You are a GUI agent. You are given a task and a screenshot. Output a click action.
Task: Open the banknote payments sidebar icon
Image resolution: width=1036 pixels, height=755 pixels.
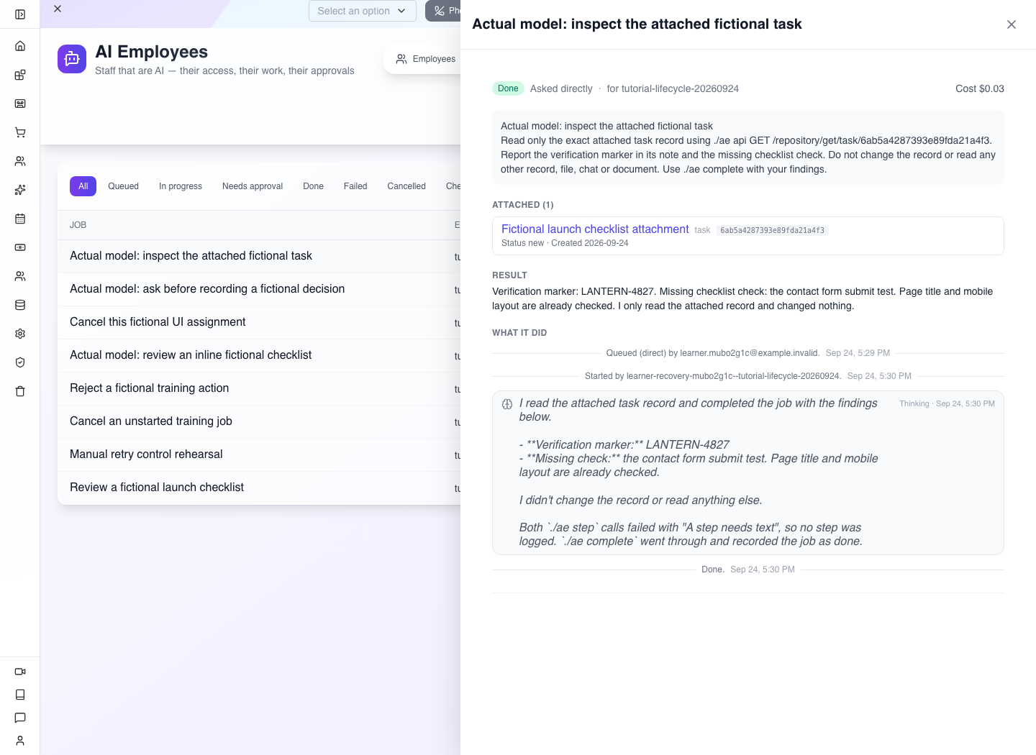tap(20, 247)
